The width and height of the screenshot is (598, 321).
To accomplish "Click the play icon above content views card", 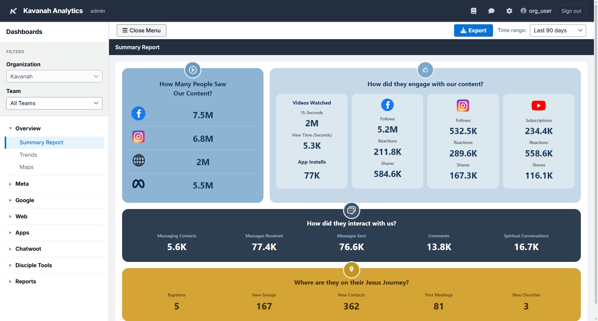I will point(193,70).
